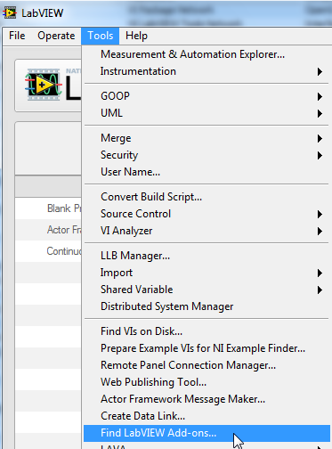Screen dimensions: 332x449
Task: Expand the Shared Variable submenu
Action: point(206,290)
